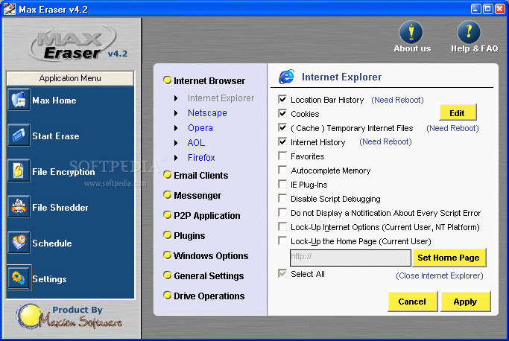
Task: Select the Firefox browser link
Action: coord(201,158)
